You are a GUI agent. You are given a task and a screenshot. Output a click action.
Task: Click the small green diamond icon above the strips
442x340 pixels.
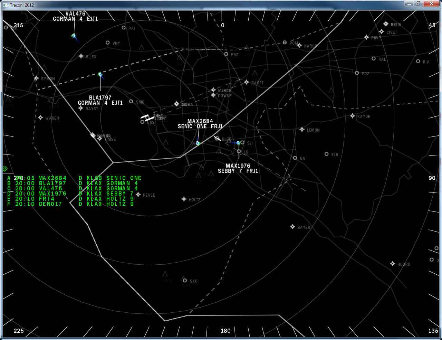pyautogui.click(x=5, y=169)
